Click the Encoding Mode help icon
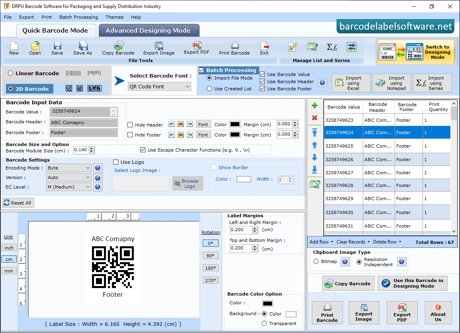Image resolution: width=460 pixels, height=333 pixels. click(x=98, y=168)
